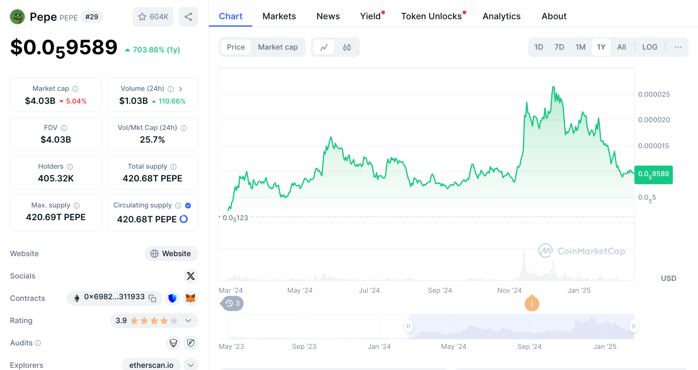Show Total supply info icon
Screen dimensions: 698x370
click(x=173, y=167)
